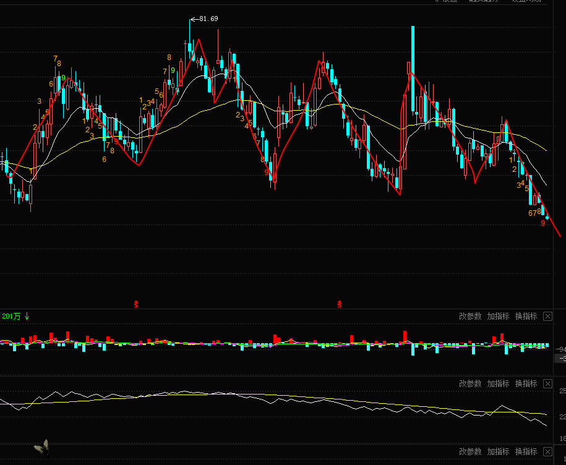Screen dimensions: 566x465
Task: Click the 81.69 high price arrow label
Action: pos(204,19)
